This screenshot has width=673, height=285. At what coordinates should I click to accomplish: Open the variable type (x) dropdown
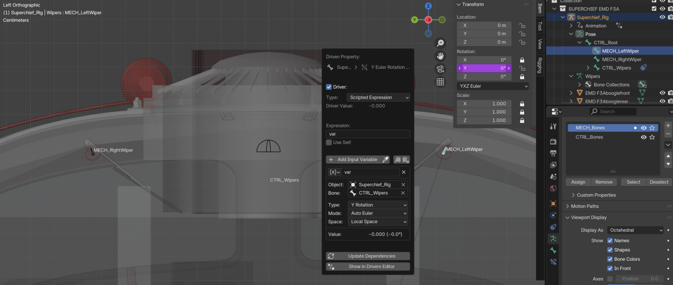point(334,172)
